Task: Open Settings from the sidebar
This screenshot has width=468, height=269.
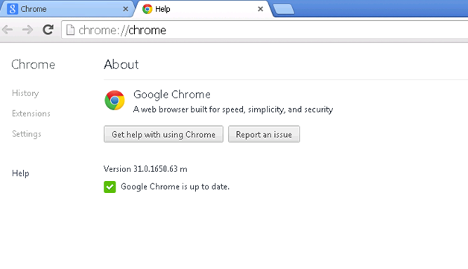Action: [27, 134]
